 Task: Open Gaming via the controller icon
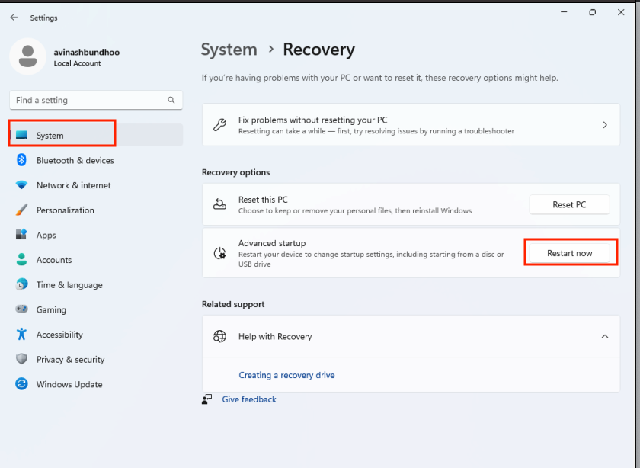(21, 309)
